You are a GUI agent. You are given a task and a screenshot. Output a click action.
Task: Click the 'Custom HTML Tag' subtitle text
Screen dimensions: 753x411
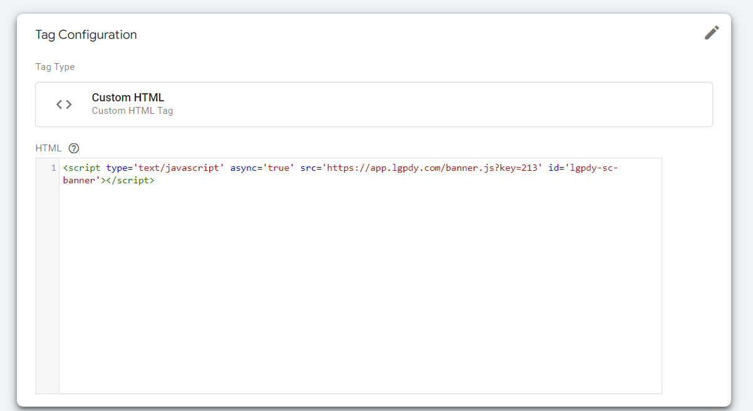pyautogui.click(x=132, y=111)
